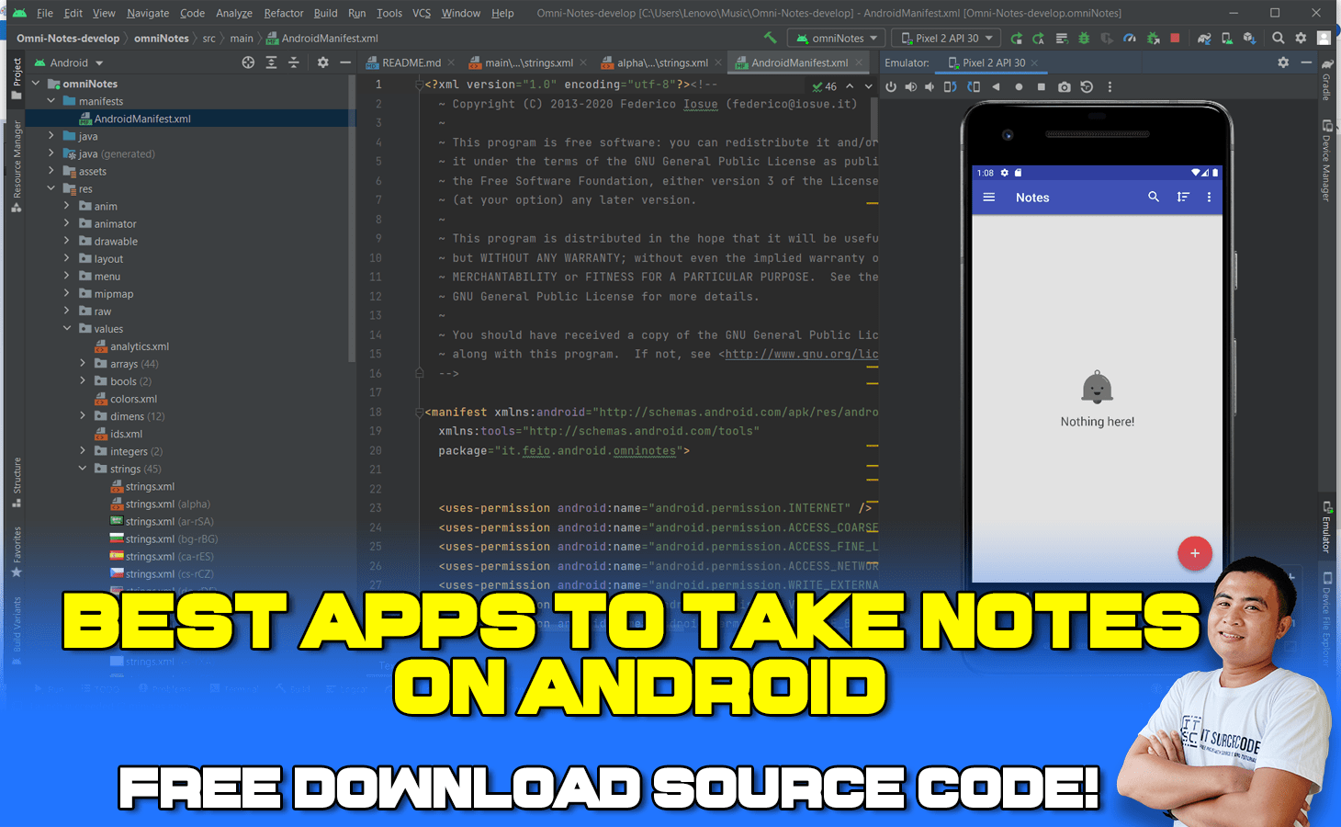The image size is (1341, 827).
Task: Stop the running app via red square icon
Action: click(x=1175, y=38)
